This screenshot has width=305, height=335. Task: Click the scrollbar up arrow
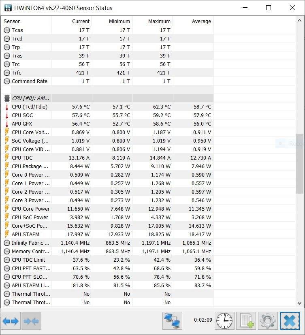300,21
